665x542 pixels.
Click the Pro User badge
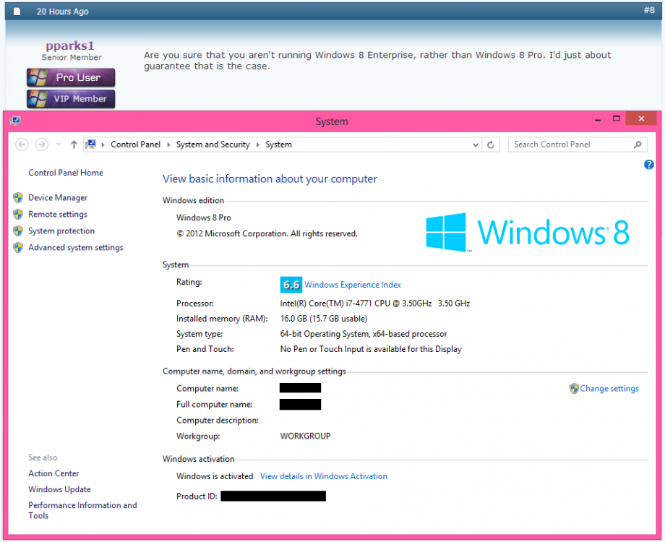click(71, 77)
